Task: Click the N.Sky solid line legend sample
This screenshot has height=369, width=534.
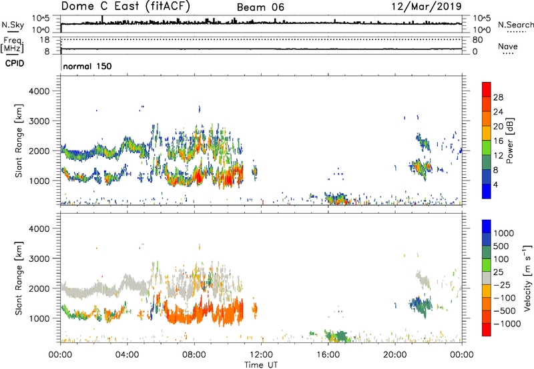Action: click(13, 31)
